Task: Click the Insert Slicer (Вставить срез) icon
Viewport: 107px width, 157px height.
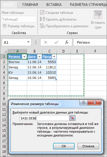Action: tap(98, 15)
